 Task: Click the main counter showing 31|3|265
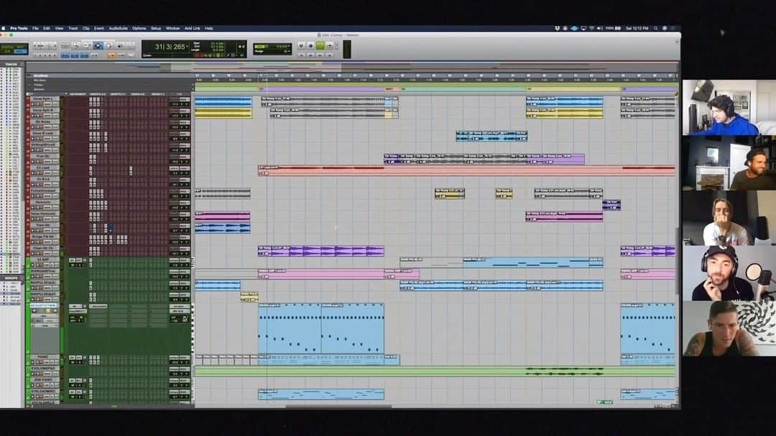pos(170,47)
